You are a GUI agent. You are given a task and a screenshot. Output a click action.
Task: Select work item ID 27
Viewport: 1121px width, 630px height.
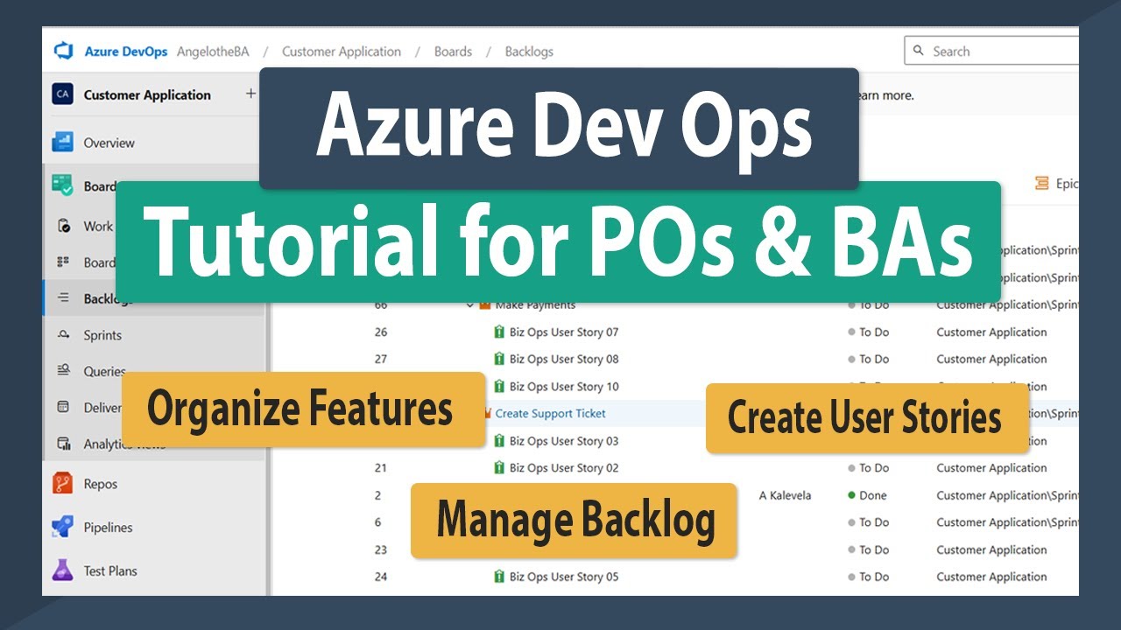pos(381,360)
